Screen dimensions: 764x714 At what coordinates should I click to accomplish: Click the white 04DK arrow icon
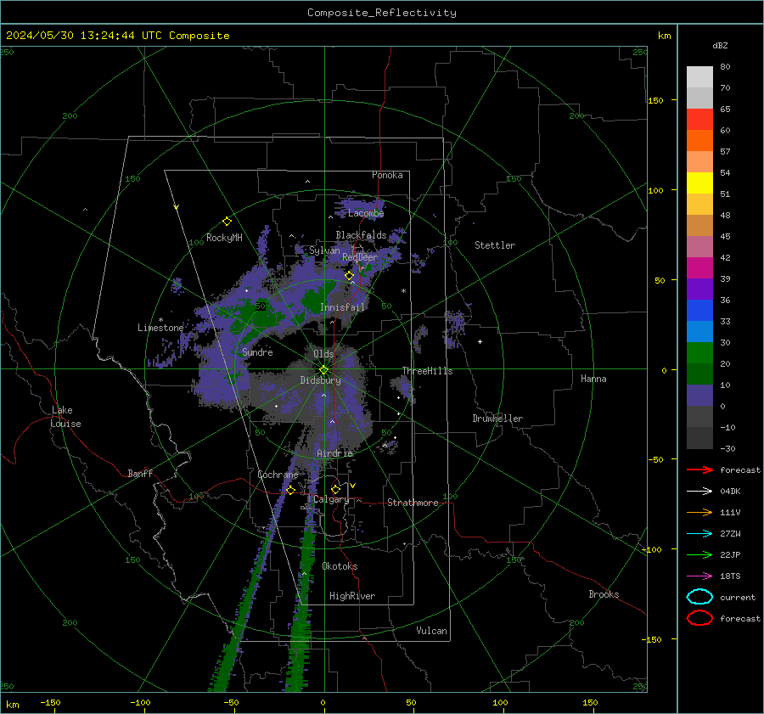tap(699, 491)
